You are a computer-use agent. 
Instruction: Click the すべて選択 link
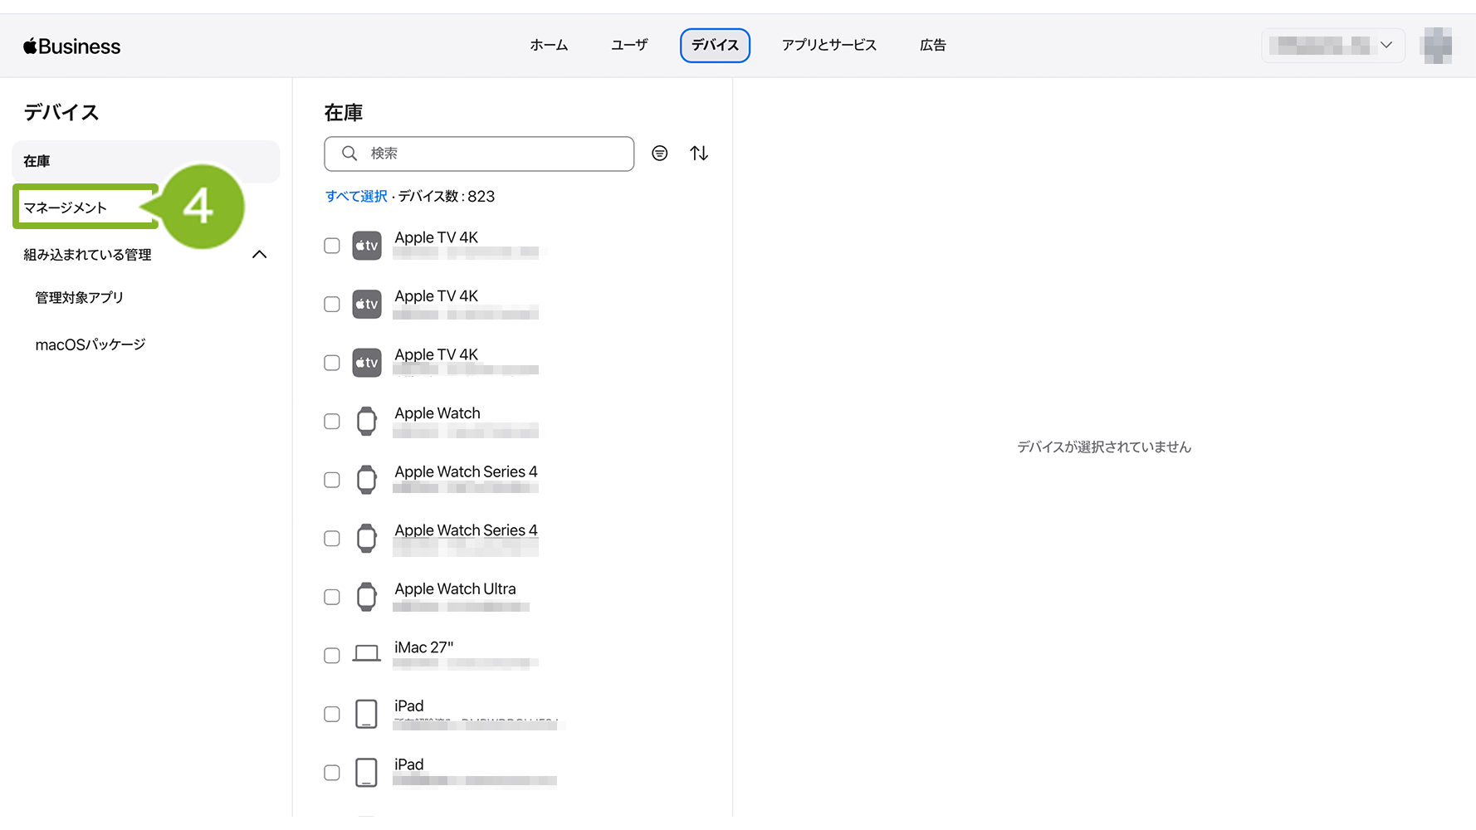coord(356,197)
